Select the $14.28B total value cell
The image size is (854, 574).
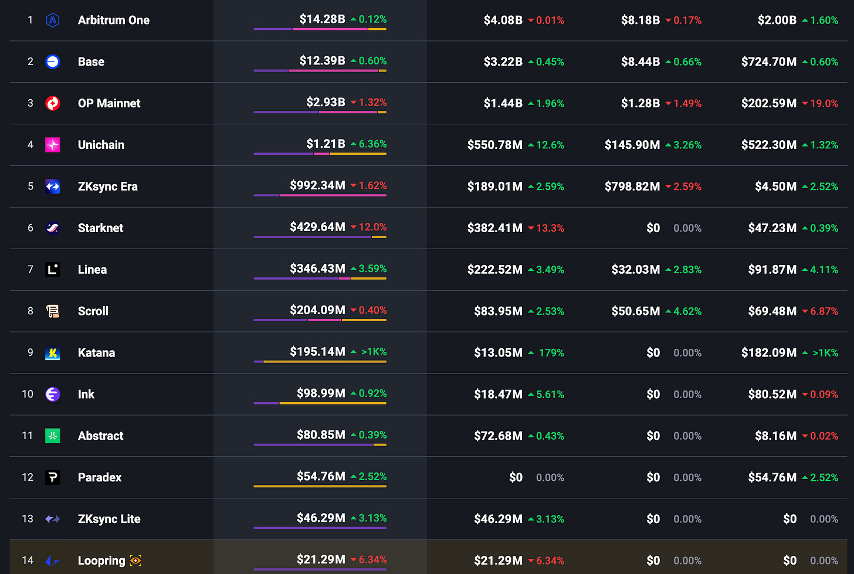pos(322,19)
